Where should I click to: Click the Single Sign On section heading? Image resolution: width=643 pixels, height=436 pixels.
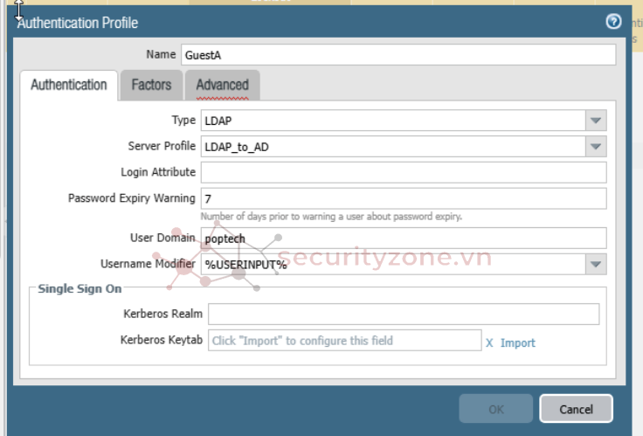pyautogui.click(x=80, y=288)
